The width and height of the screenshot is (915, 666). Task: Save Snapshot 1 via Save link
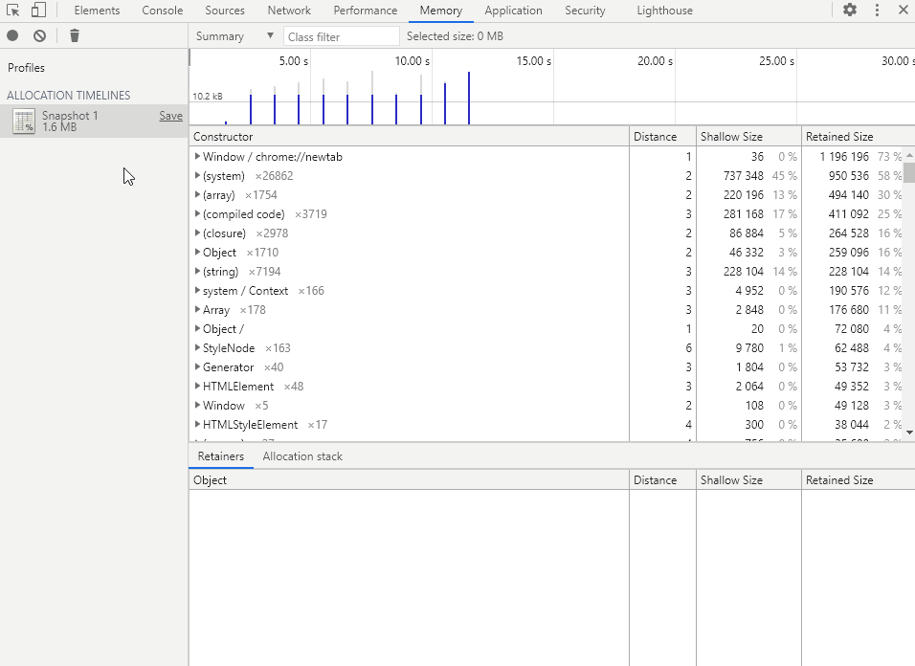tap(170, 116)
